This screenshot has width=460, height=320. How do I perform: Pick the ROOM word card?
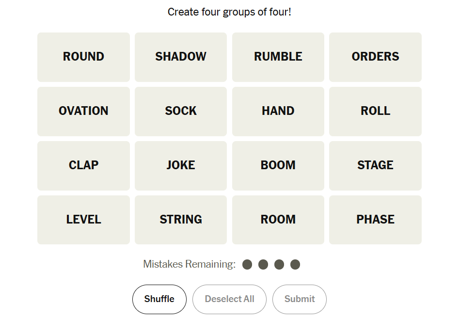pyautogui.click(x=278, y=220)
